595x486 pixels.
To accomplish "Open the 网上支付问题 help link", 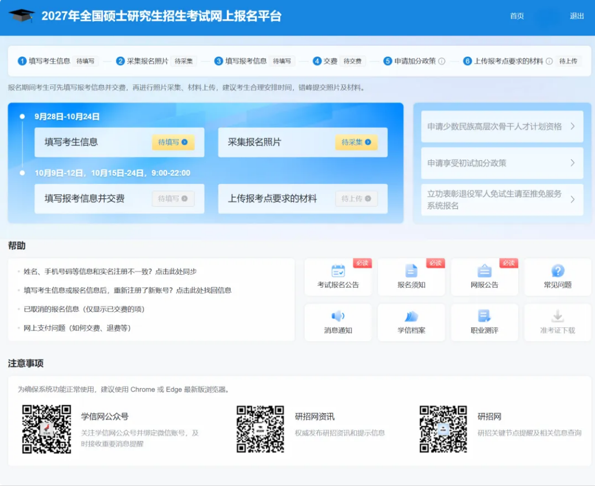I will [x=77, y=327].
